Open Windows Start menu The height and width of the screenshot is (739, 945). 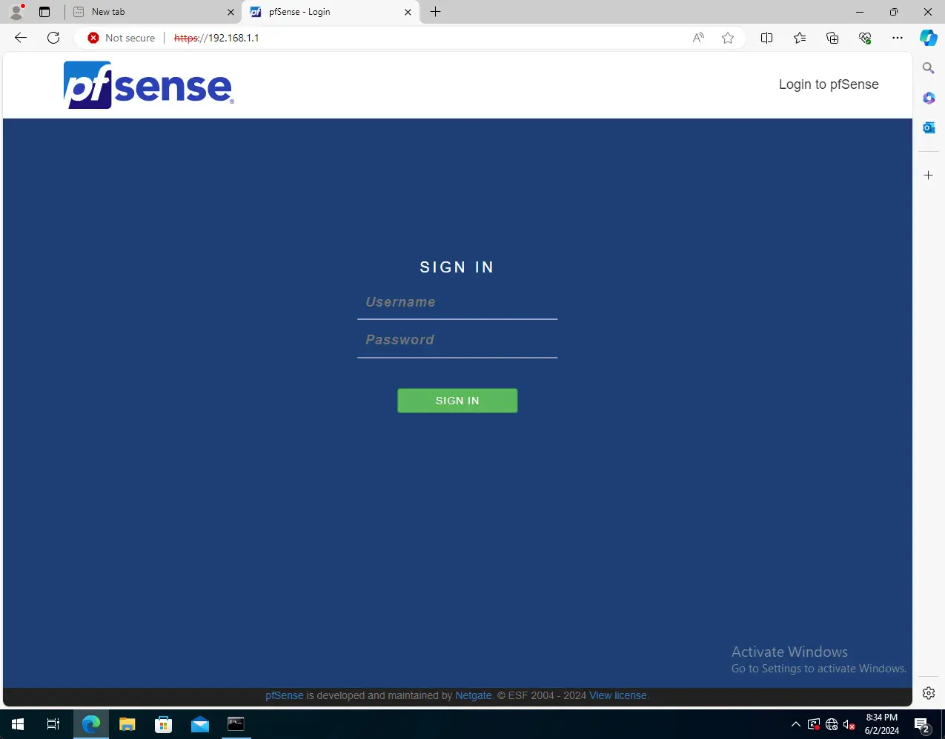click(x=18, y=724)
